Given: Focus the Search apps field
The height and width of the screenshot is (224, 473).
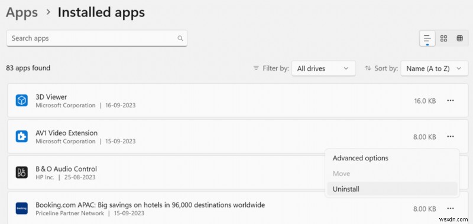Looking at the screenshot, I should tap(97, 38).
